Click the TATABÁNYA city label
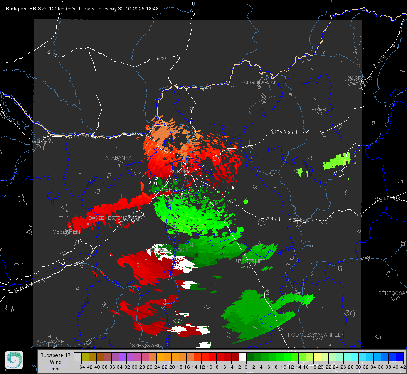This screenshot has height=374, width=407. point(117,158)
